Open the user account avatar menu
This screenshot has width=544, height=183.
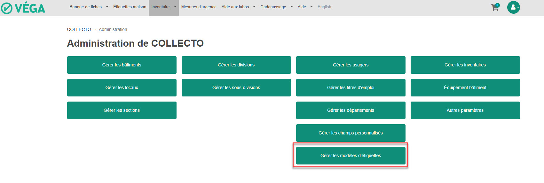click(513, 7)
